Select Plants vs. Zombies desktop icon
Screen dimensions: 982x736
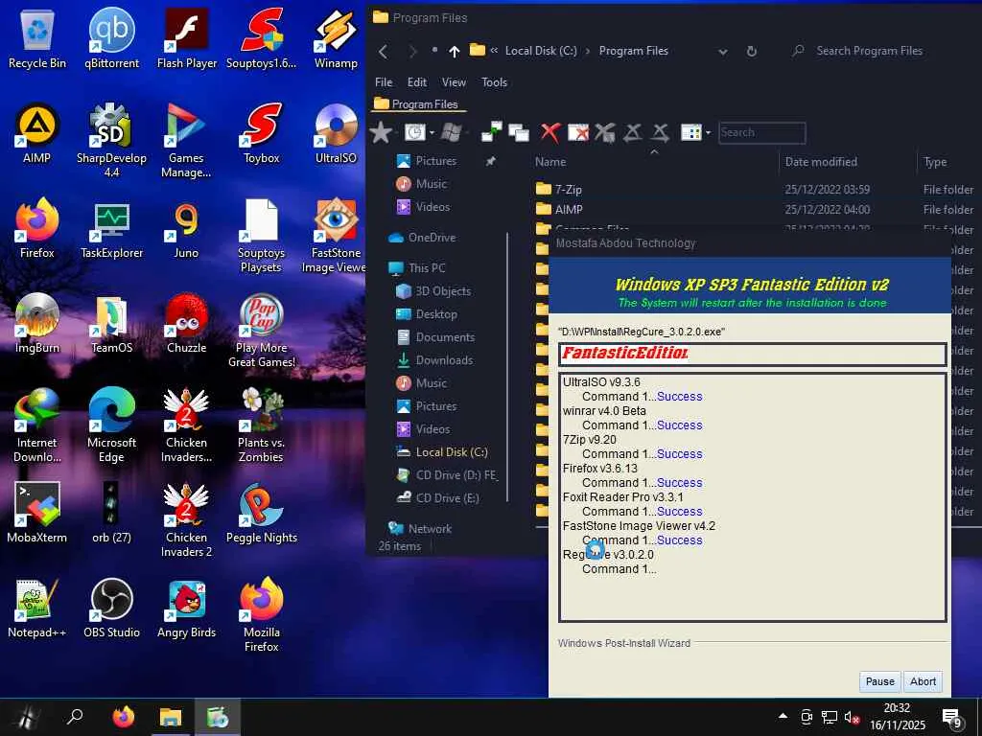(261, 425)
